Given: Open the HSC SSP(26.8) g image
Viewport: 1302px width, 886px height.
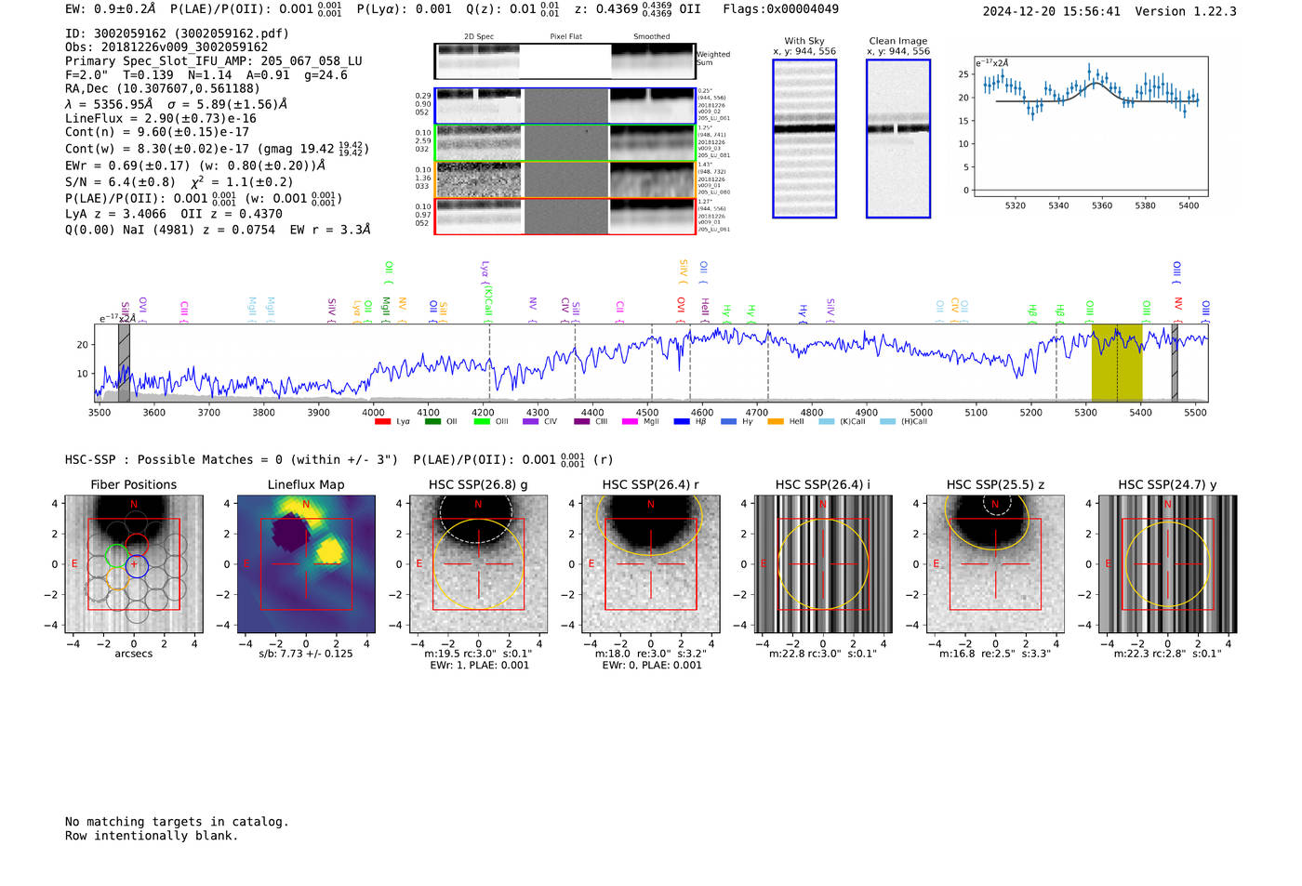Looking at the screenshot, I should coord(478,564).
